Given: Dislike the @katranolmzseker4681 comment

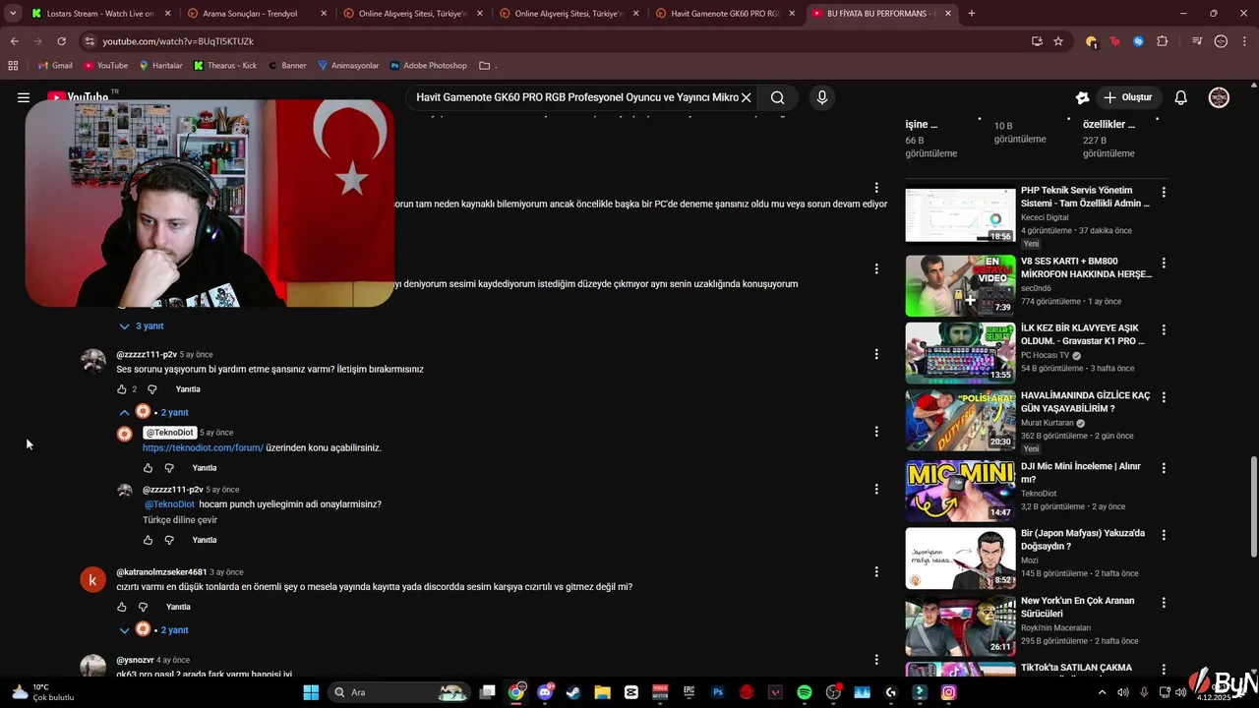Looking at the screenshot, I should pyautogui.click(x=143, y=607).
